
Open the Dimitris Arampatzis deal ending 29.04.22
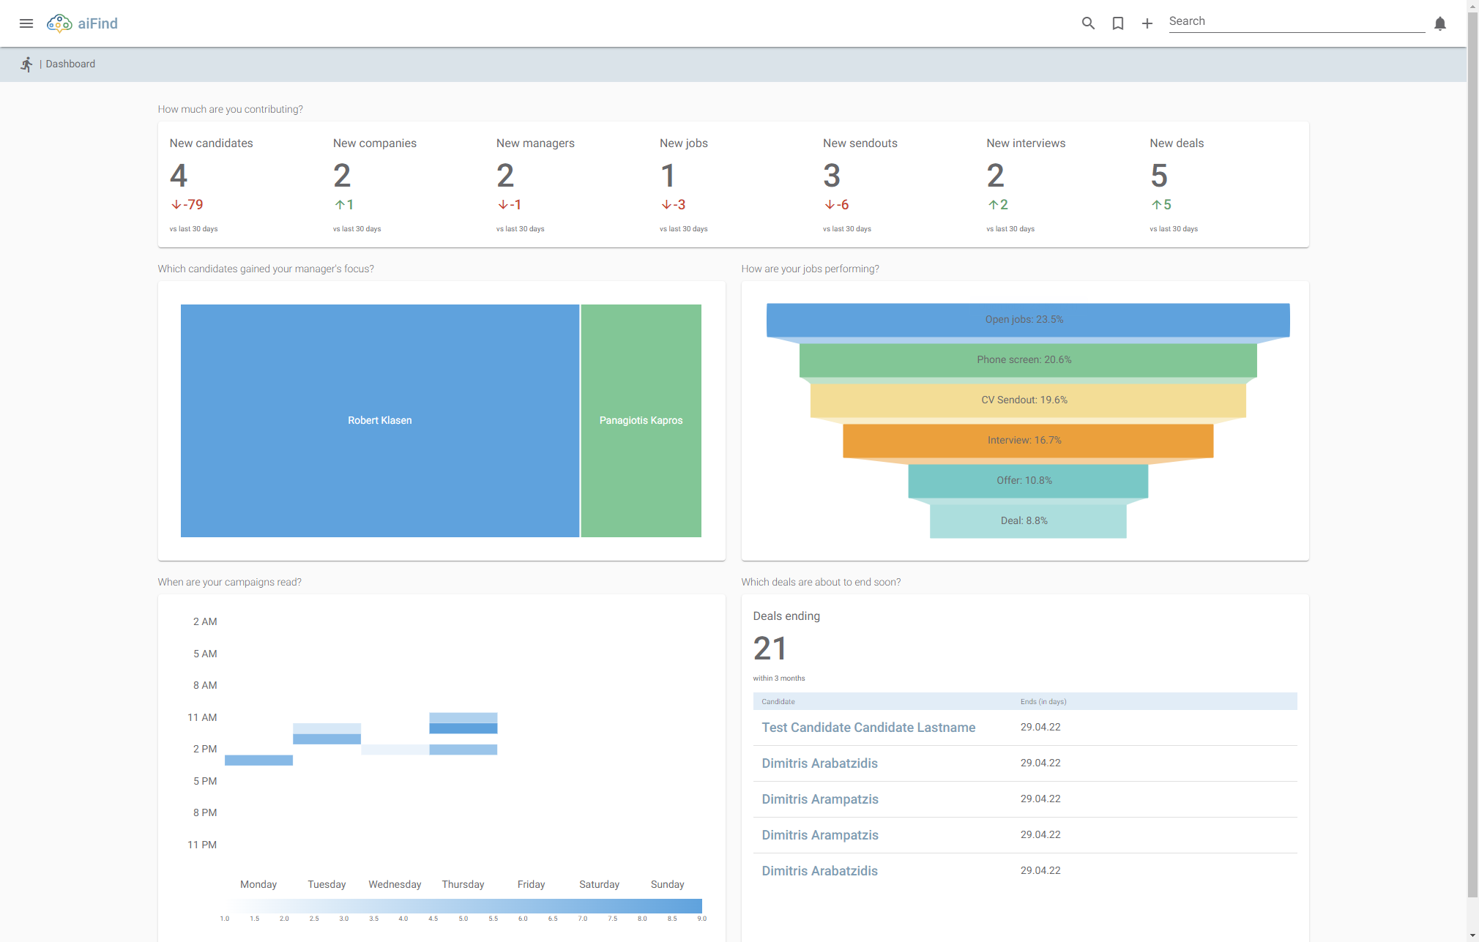pyautogui.click(x=819, y=799)
